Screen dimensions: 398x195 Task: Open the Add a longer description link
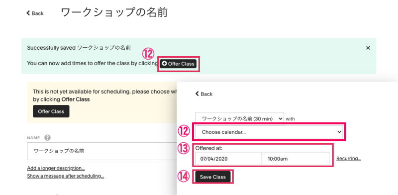56,168
